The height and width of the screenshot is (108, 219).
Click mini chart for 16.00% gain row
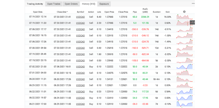pyautogui.click(x=185, y=17)
